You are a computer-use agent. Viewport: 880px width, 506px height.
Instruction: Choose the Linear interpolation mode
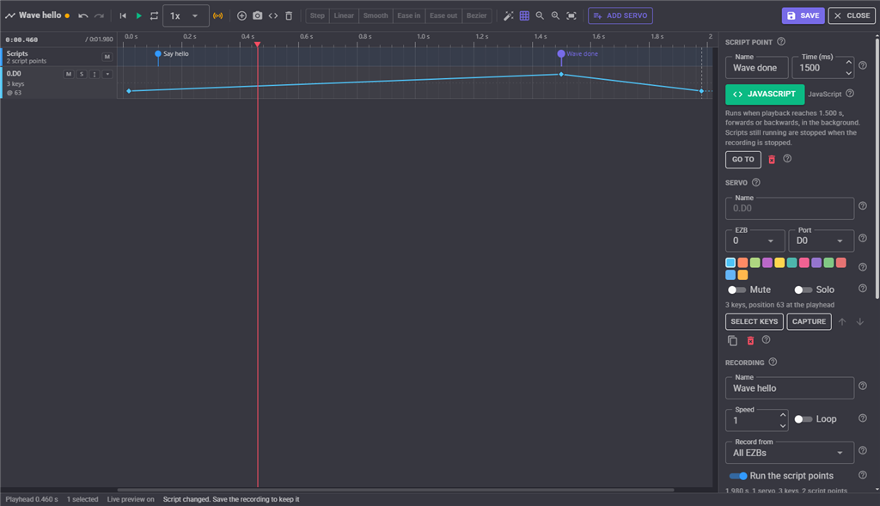pyautogui.click(x=344, y=15)
